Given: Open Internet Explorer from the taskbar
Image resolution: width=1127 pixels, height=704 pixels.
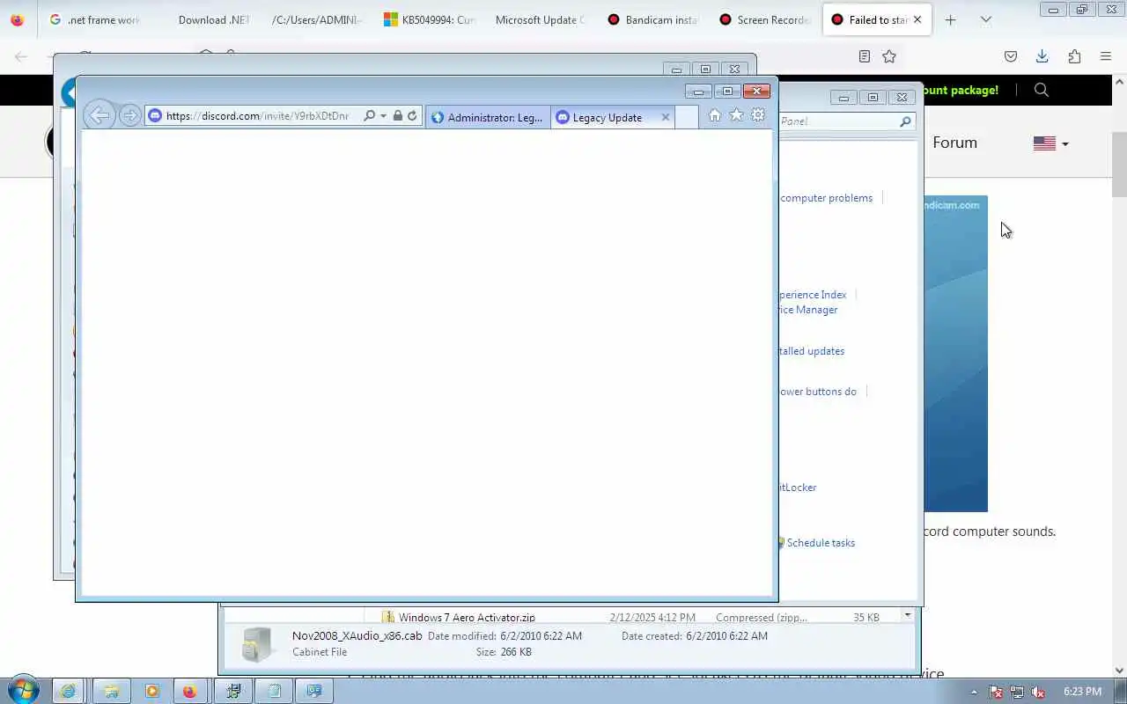Looking at the screenshot, I should coord(69,691).
